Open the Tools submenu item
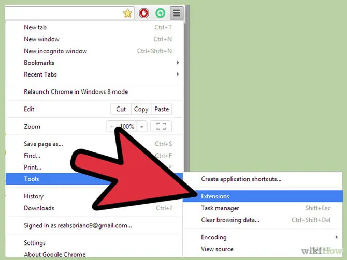 pos(95,179)
